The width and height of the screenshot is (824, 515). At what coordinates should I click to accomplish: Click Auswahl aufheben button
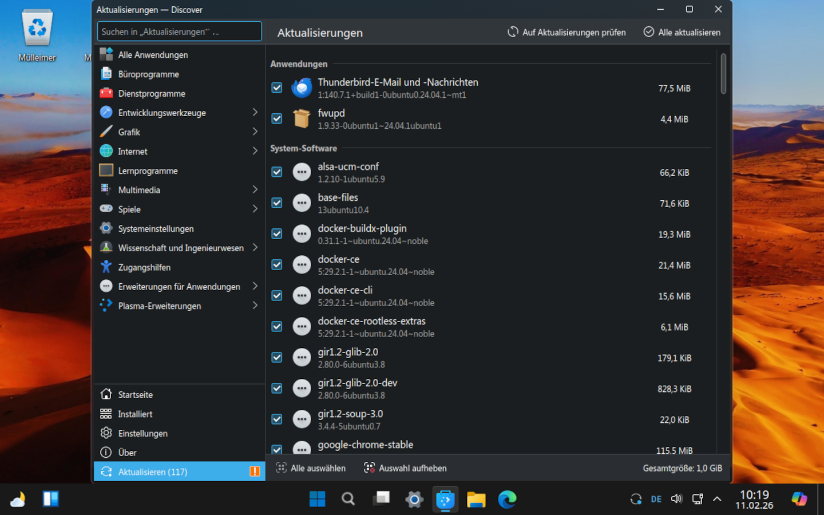pyautogui.click(x=405, y=468)
